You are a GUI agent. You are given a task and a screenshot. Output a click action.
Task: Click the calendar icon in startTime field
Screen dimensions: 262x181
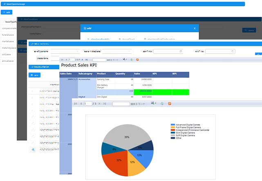click(x=181, y=51)
